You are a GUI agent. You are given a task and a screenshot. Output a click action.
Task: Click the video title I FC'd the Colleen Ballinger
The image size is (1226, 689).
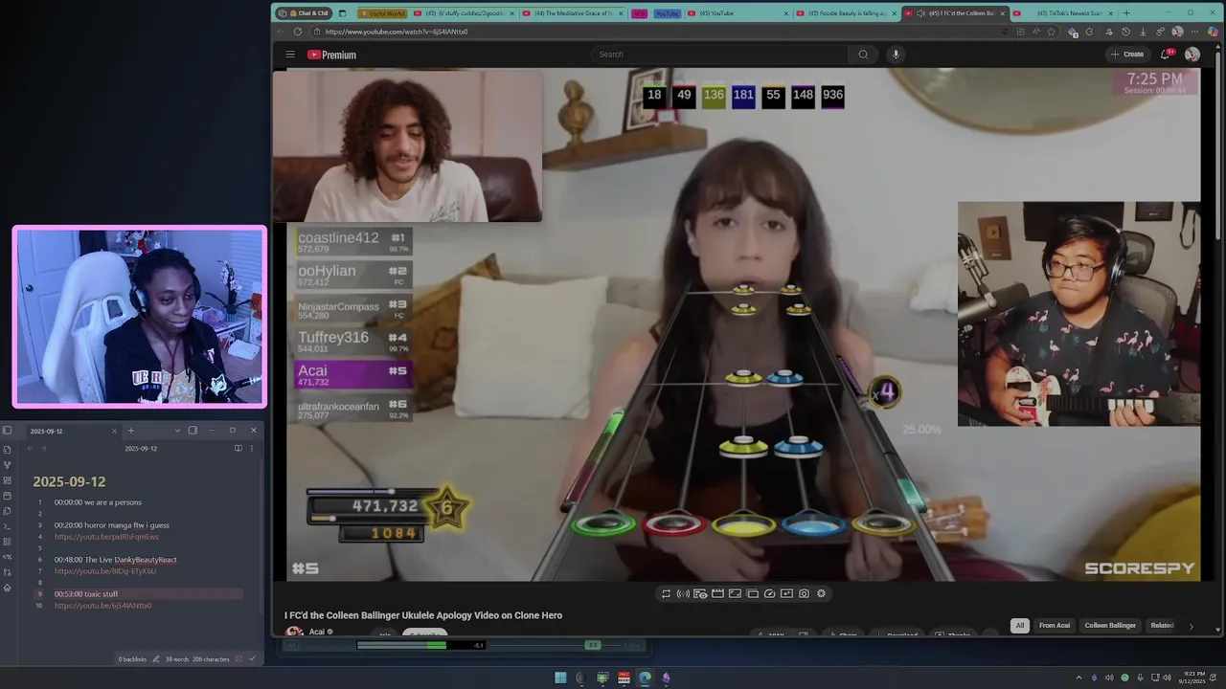pos(423,615)
